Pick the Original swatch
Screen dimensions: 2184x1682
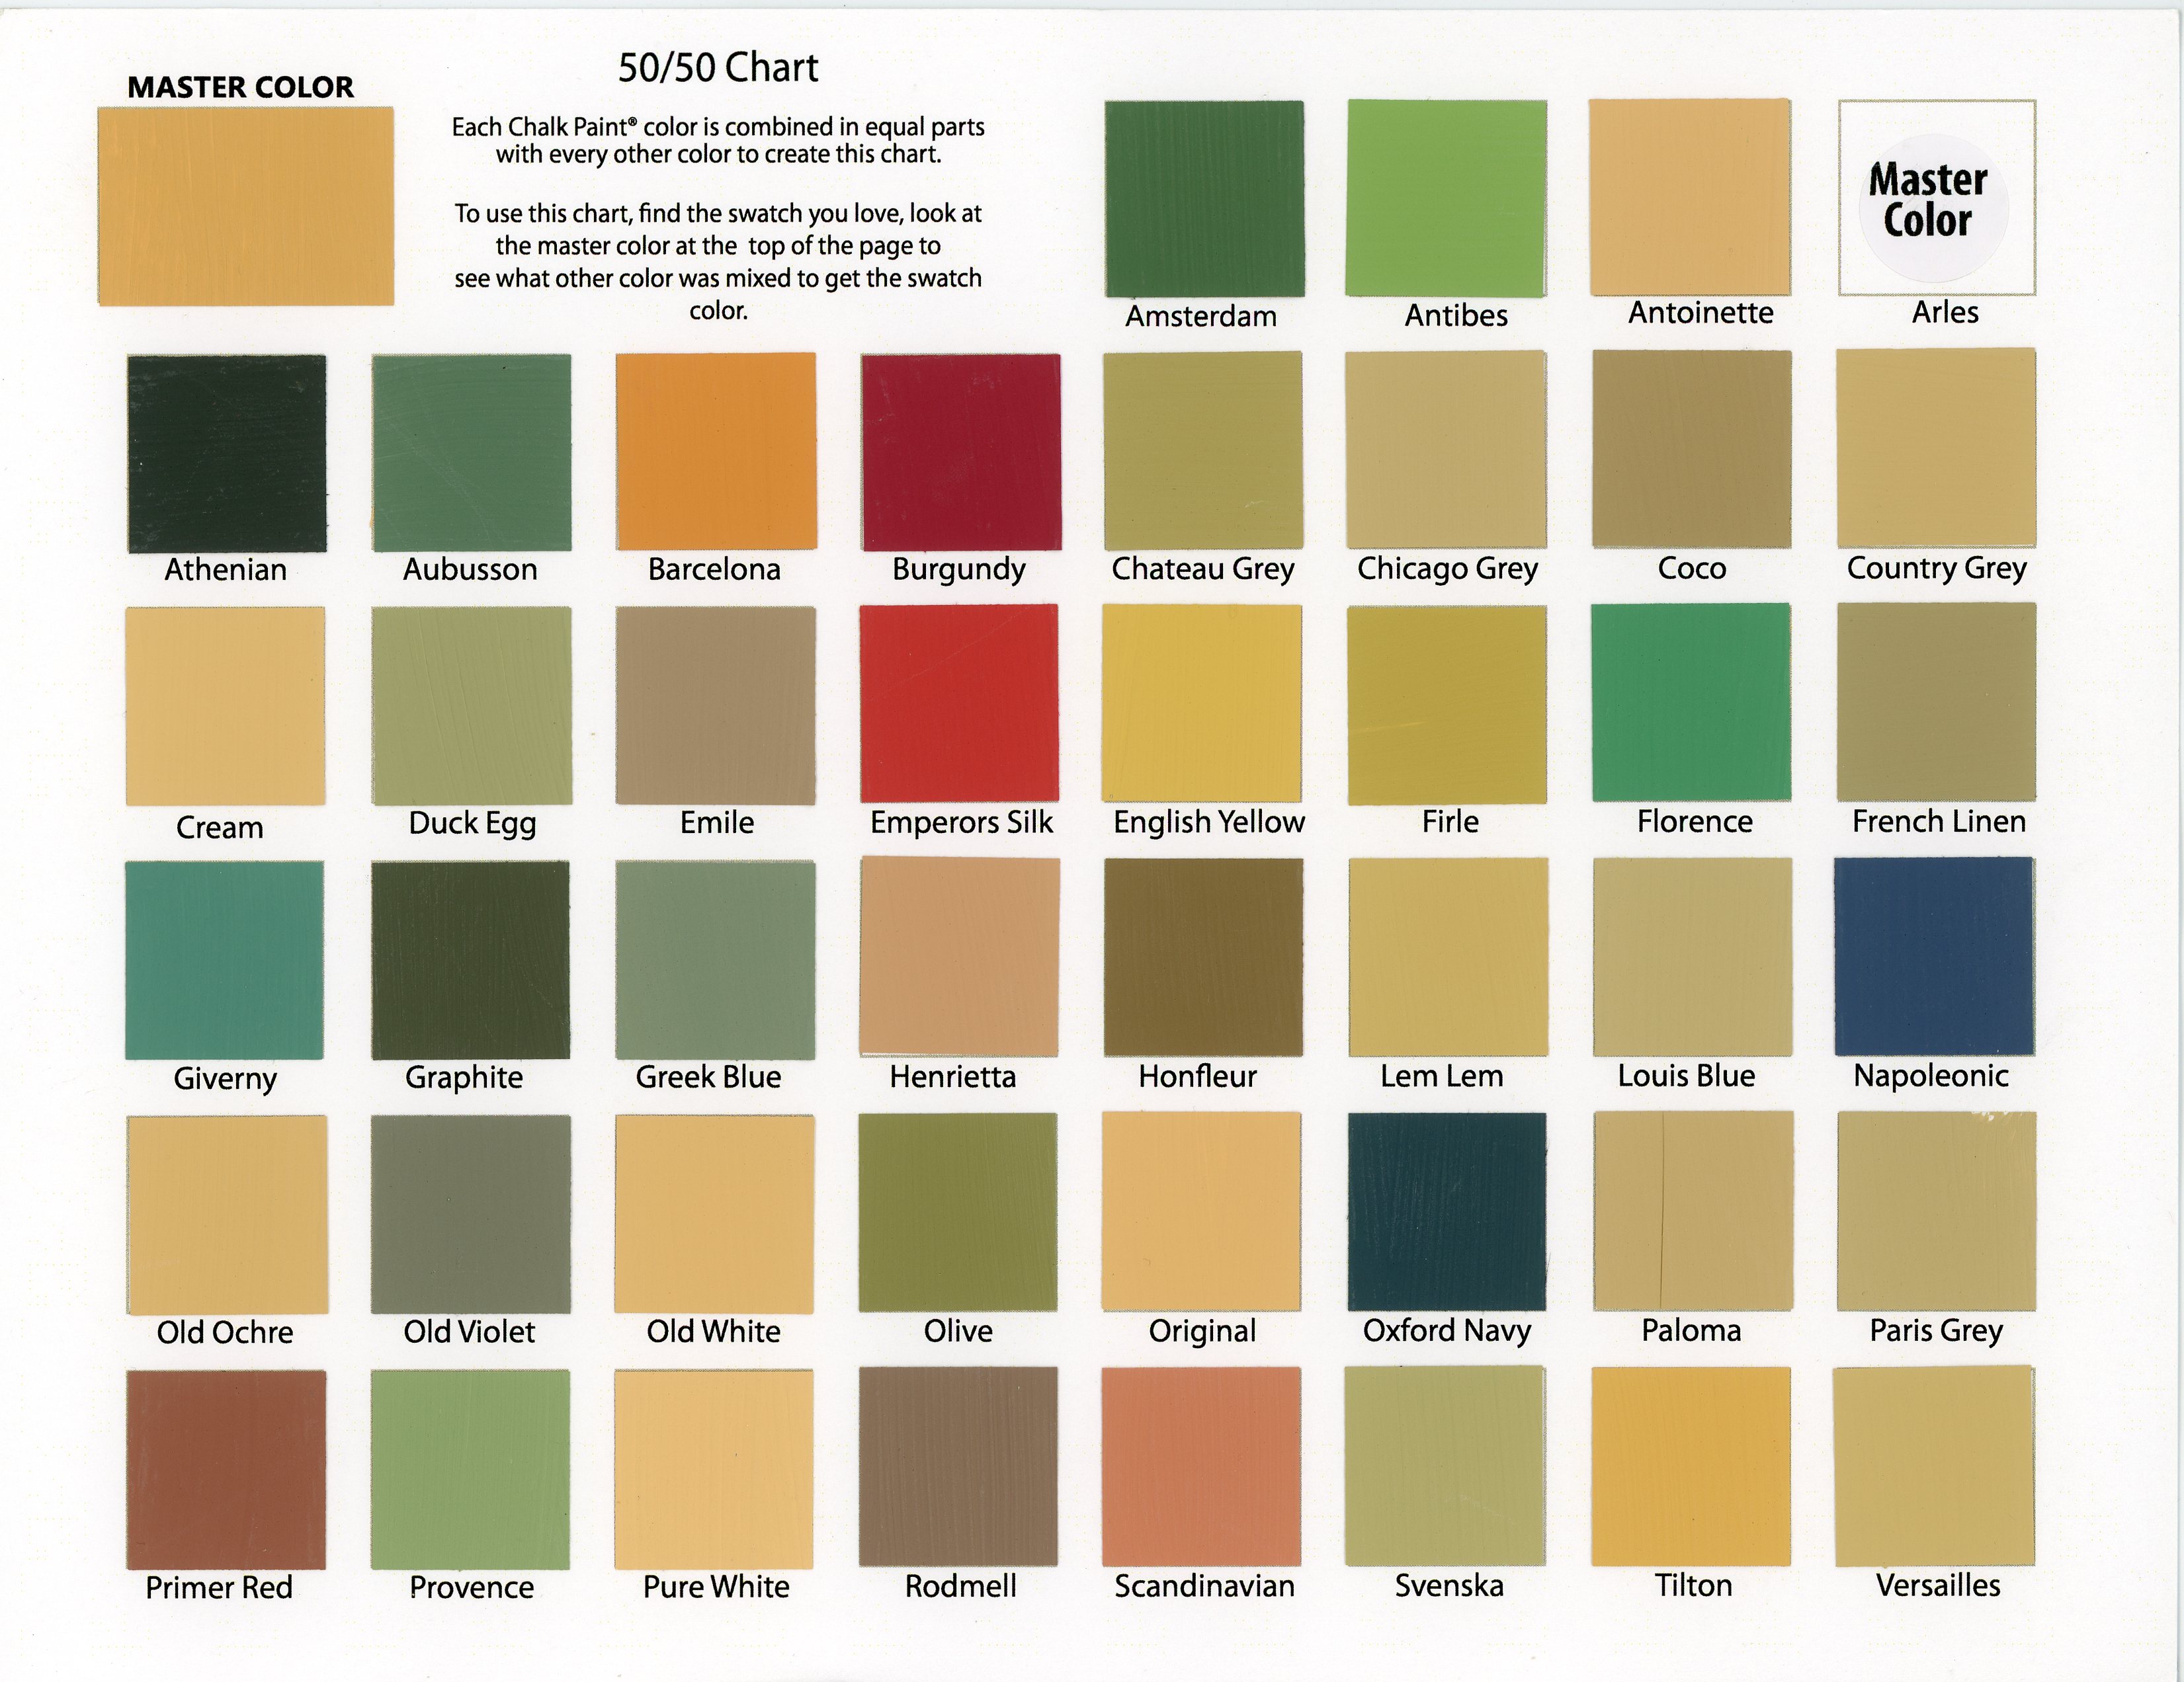point(1201,1213)
